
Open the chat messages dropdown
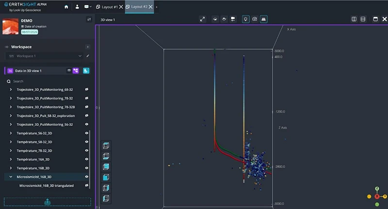click(x=88, y=7)
